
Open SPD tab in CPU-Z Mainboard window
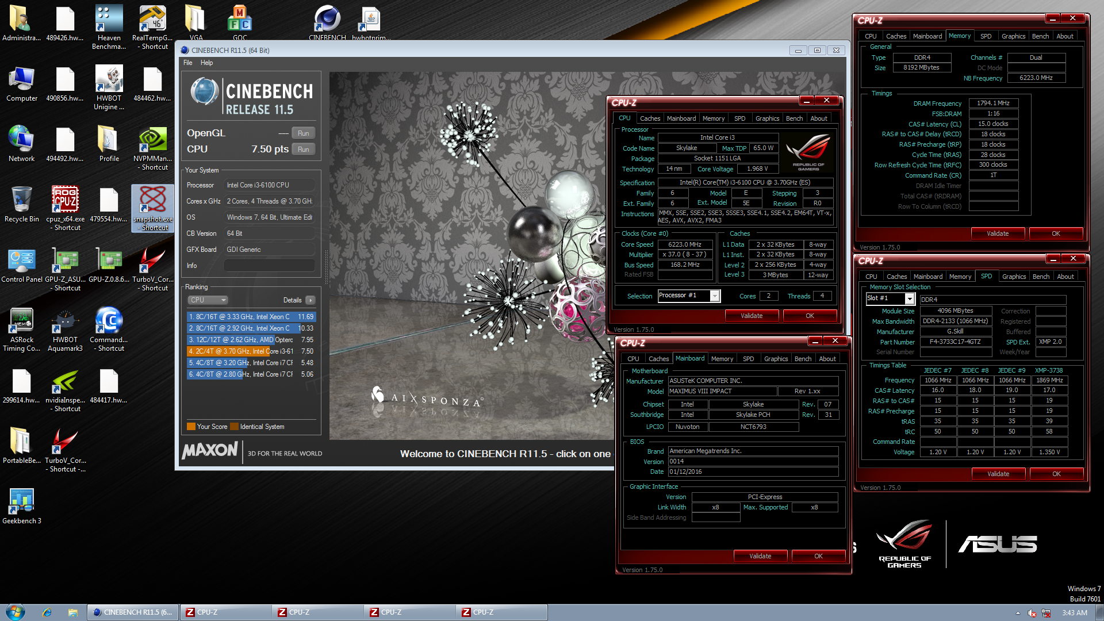tap(748, 359)
